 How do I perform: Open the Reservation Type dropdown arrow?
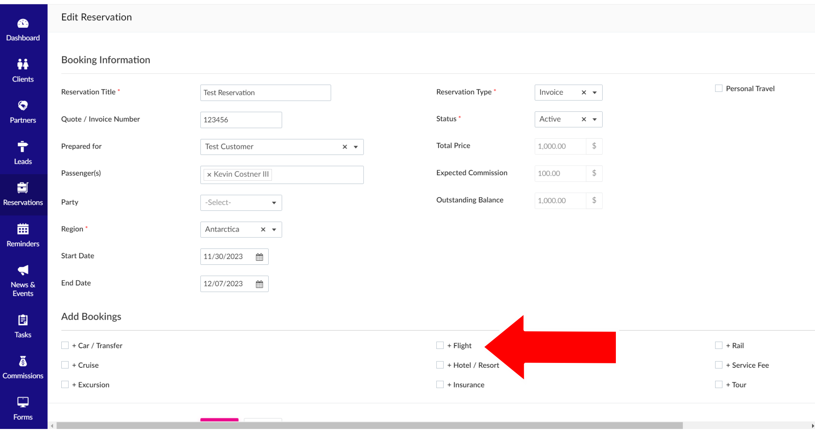(x=594, y=93)
